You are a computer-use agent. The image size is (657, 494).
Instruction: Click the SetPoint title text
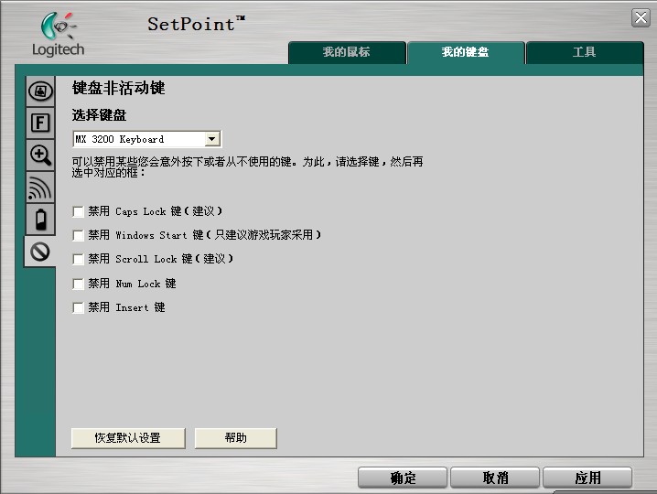click(196, 24)
